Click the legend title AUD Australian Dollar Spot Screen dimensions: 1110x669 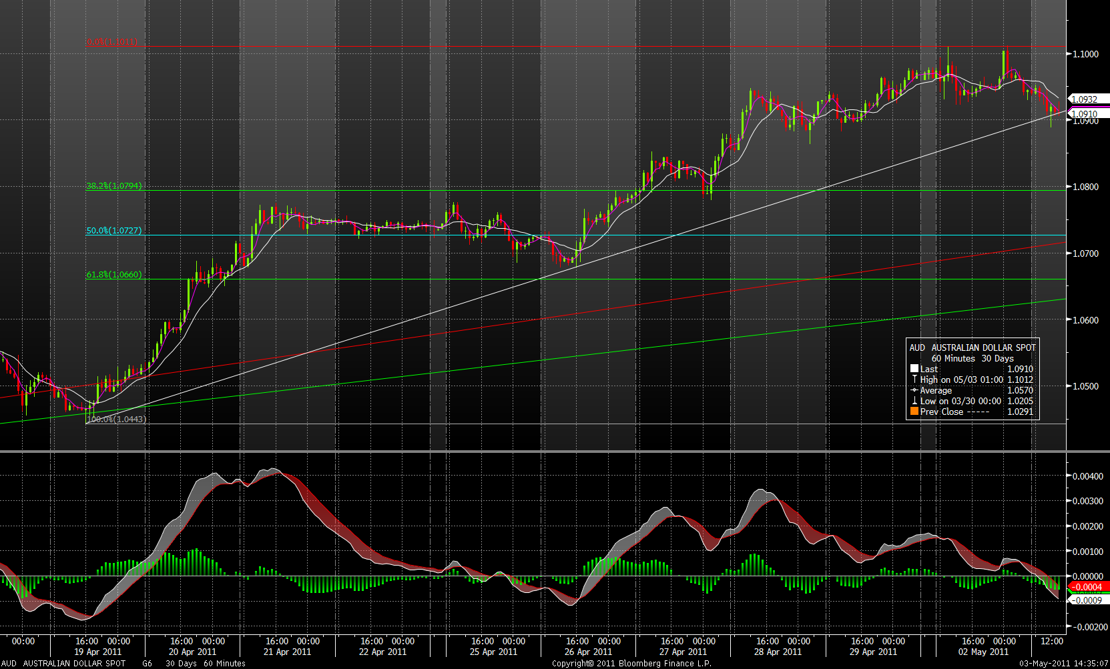(973, 348)
